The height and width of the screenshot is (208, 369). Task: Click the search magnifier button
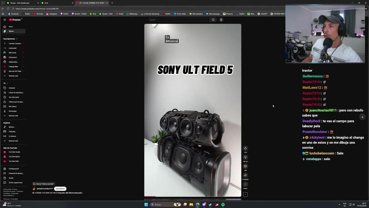click(213, 20)
